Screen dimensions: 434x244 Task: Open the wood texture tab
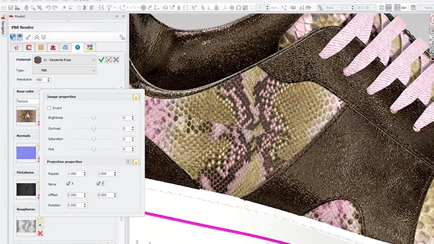[x=41, y=47]
